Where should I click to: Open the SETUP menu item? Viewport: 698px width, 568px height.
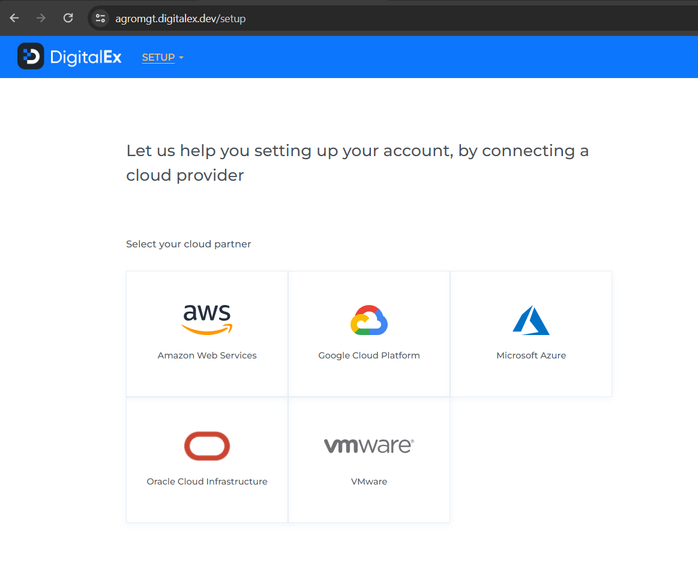(x=158, y=58)
